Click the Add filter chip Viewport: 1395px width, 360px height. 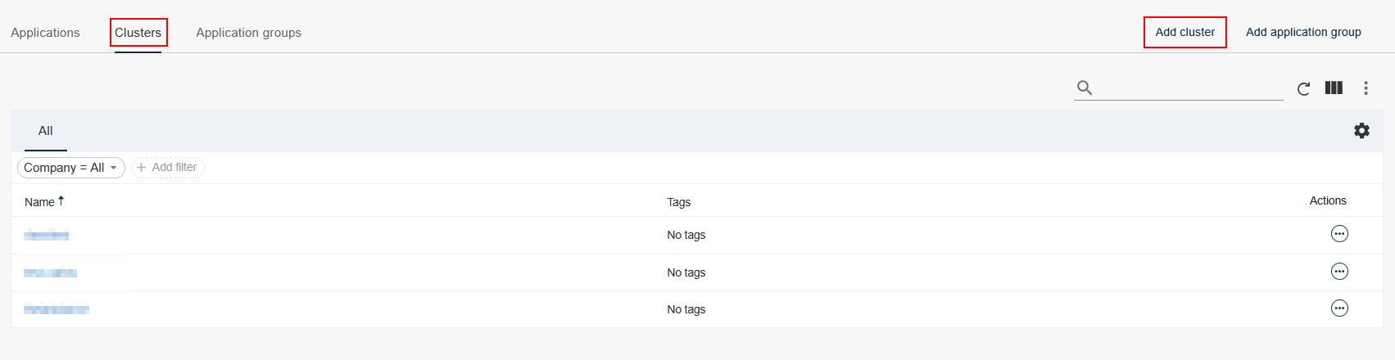(x=167, y=168)
